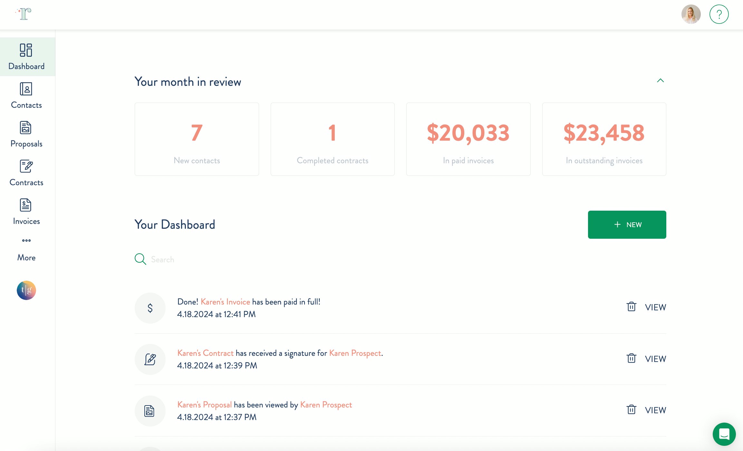Delete the Karen's Invoice paid notification

(631, 306)
